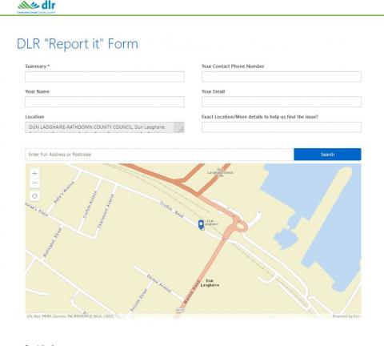This screenshot has height=346, width=384.
Task: Locate my position on map
Action: [34, 196]
